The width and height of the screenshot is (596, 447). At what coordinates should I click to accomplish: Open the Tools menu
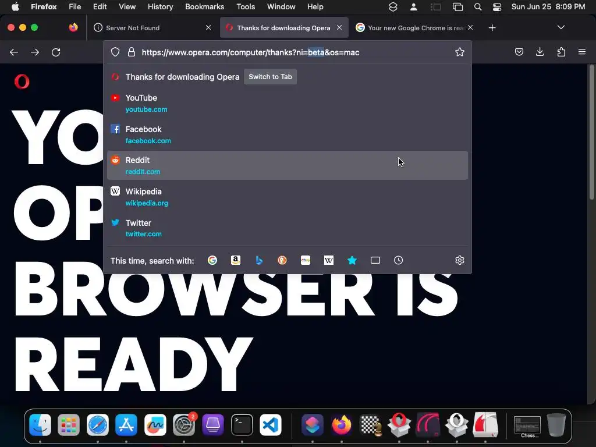tap(246, 7)
